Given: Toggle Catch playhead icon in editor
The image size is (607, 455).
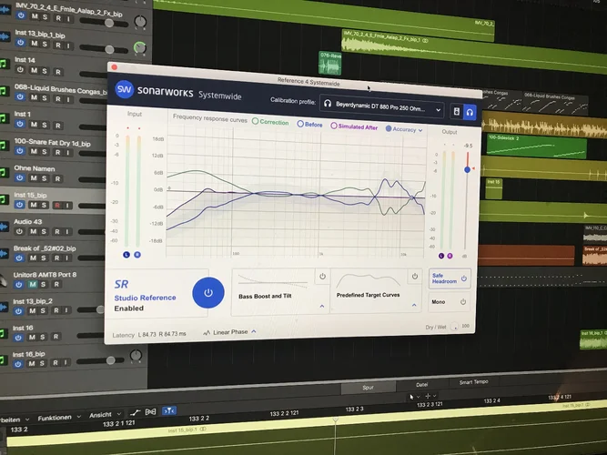Looking at the screenshot, I should tap(169, 410).
